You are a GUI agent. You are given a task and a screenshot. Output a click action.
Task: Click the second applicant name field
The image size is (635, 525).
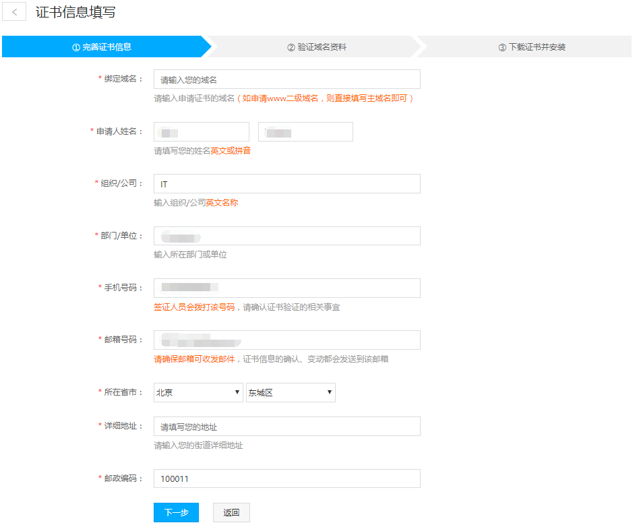tap(305, 132)
